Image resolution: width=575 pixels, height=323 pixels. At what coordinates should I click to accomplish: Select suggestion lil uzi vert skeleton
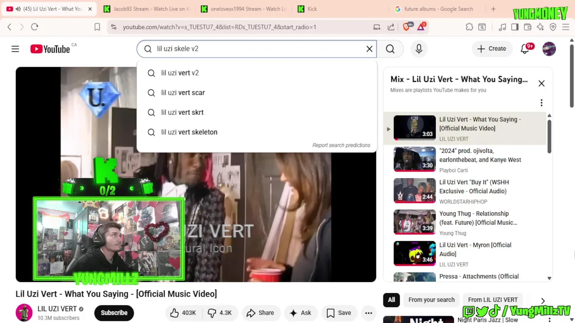[257, 132]
